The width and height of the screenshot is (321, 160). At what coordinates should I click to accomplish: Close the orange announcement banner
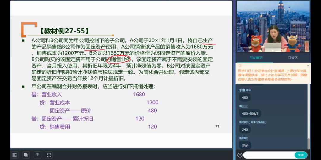[308, 65]
